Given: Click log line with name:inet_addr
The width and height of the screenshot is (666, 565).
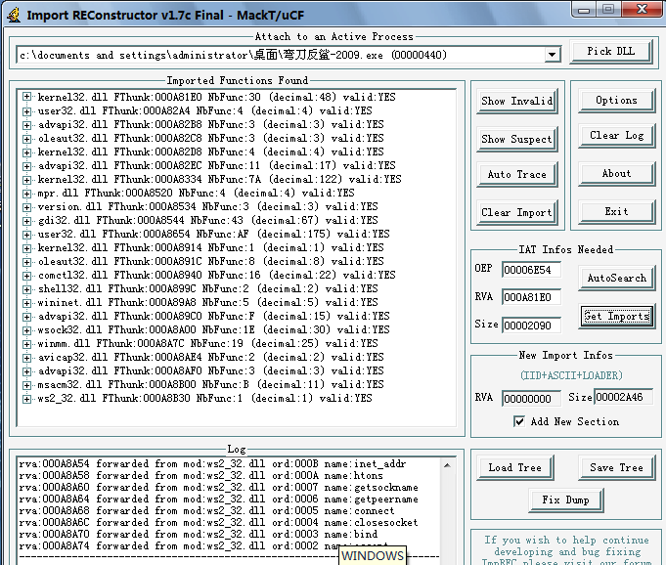Looking at the screenshot, I should click(212, 463).
